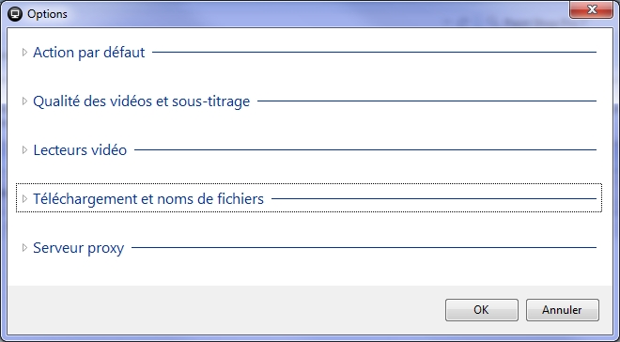Click the Options window app icon
This screenshot has width=620, height=342.
tap(15, 14)
